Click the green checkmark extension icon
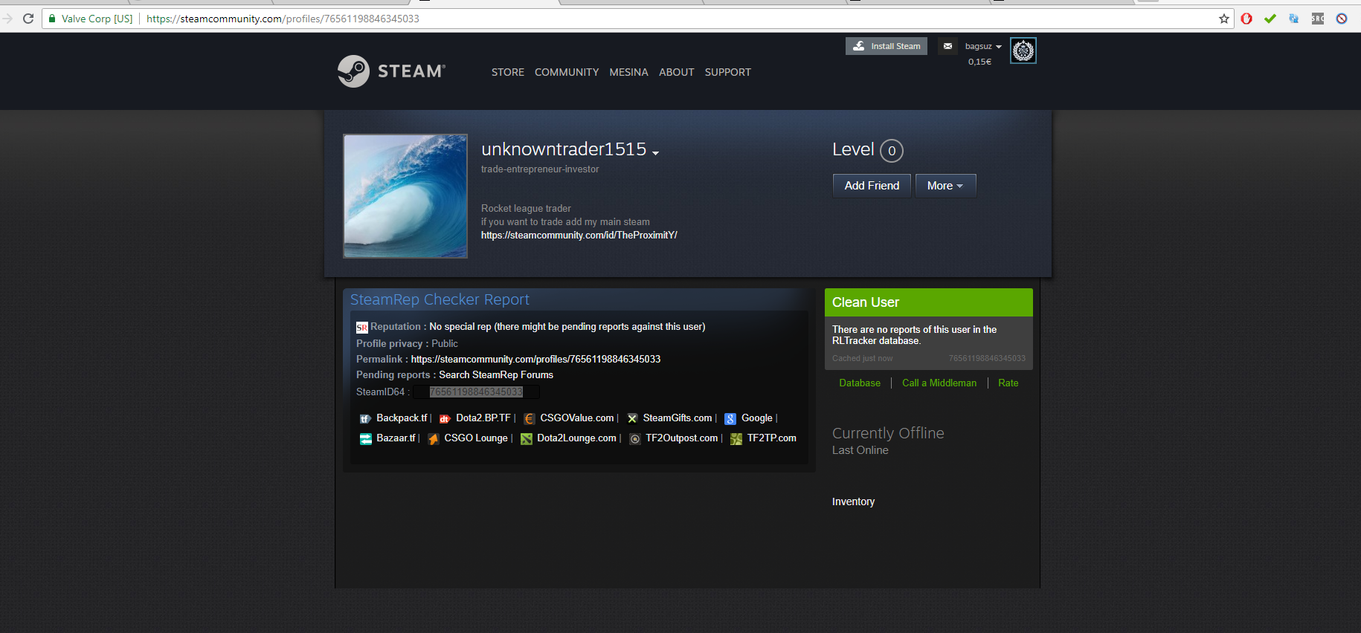The image size is (1361, 633). click(1270, 19)
